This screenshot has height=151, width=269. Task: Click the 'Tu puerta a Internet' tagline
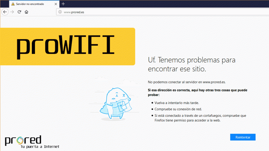click(40, 147)
